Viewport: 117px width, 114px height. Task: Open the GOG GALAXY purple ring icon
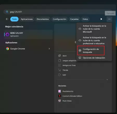[8, 35]
